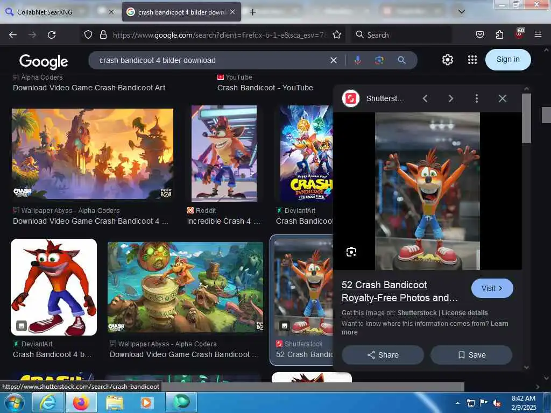
Task: Click the Sign in button
Action: pos(508,60)
